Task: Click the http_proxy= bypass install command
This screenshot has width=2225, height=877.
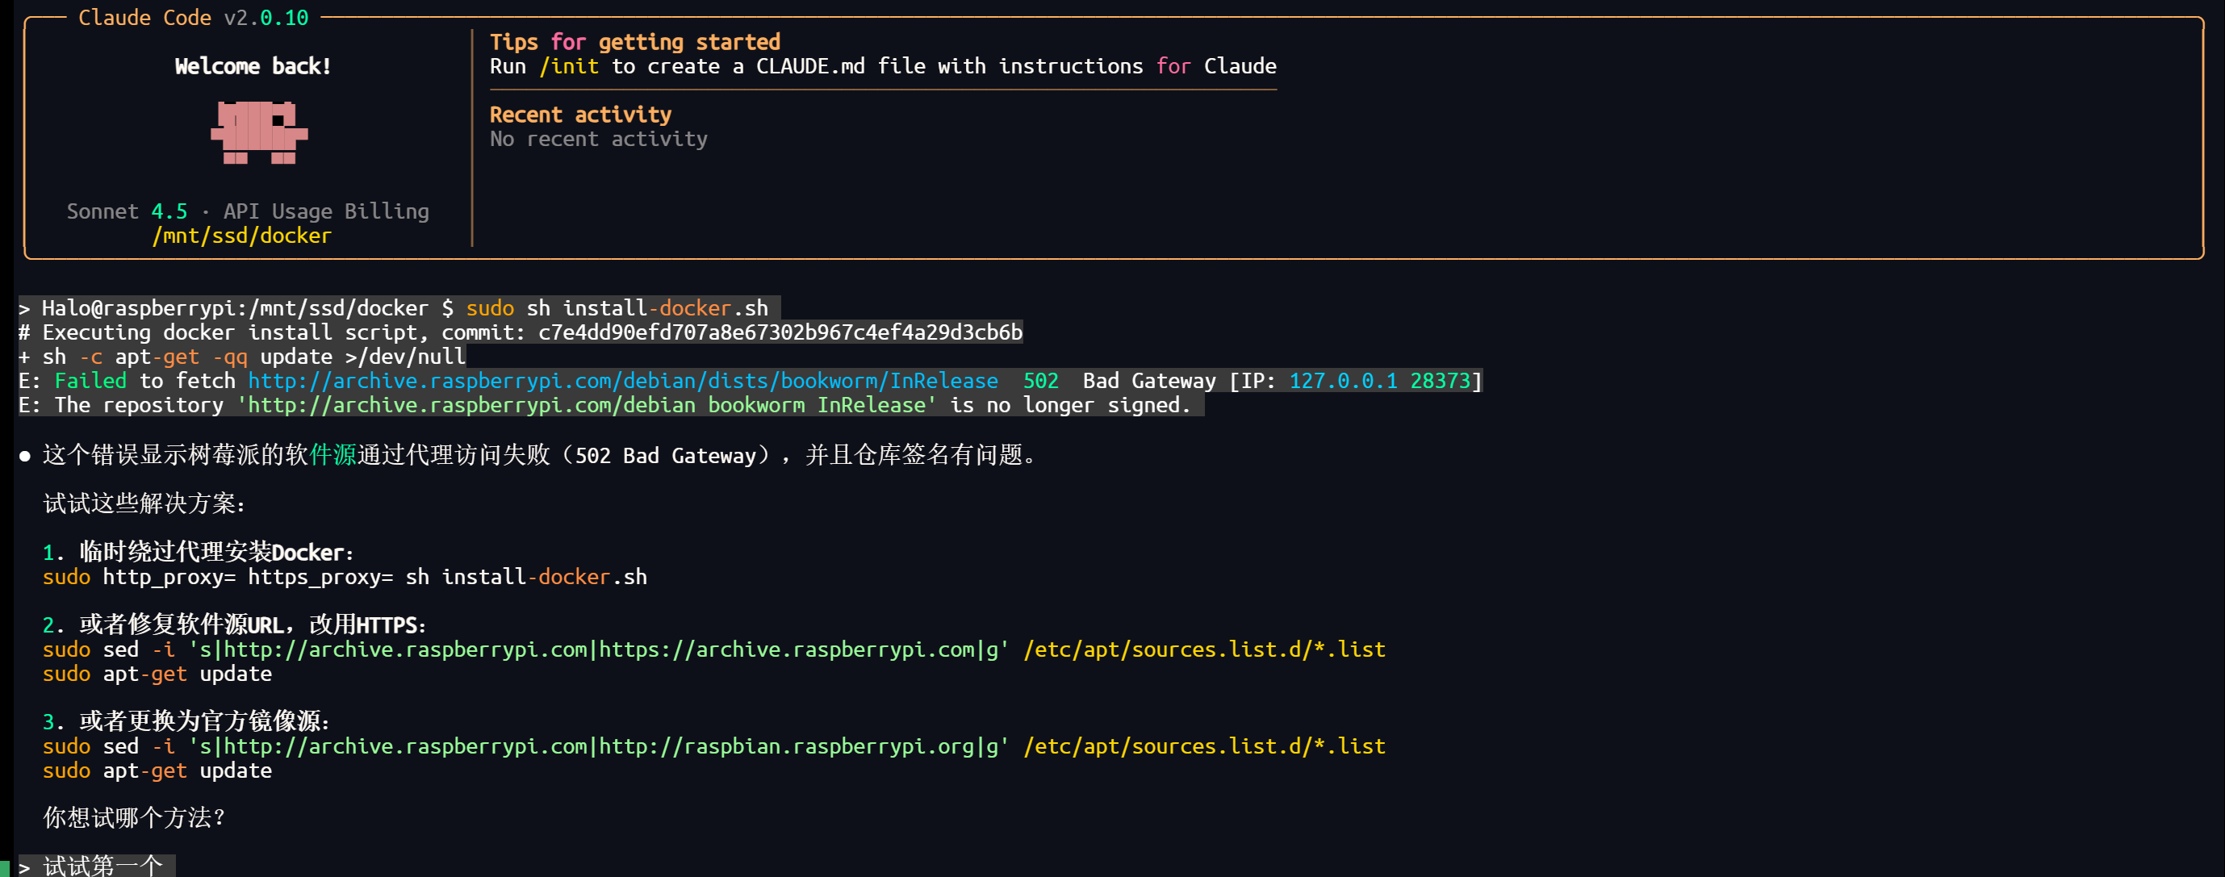Action: pyautogui.click(x=344, y=577)
